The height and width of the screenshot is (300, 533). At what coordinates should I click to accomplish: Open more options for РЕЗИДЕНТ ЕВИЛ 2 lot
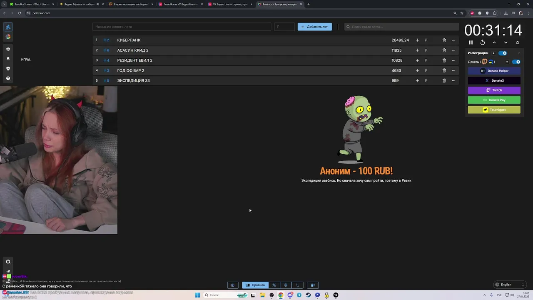(453, 60)
